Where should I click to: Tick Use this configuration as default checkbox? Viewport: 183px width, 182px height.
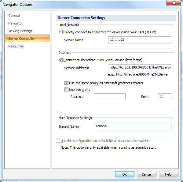click(58, 141)
